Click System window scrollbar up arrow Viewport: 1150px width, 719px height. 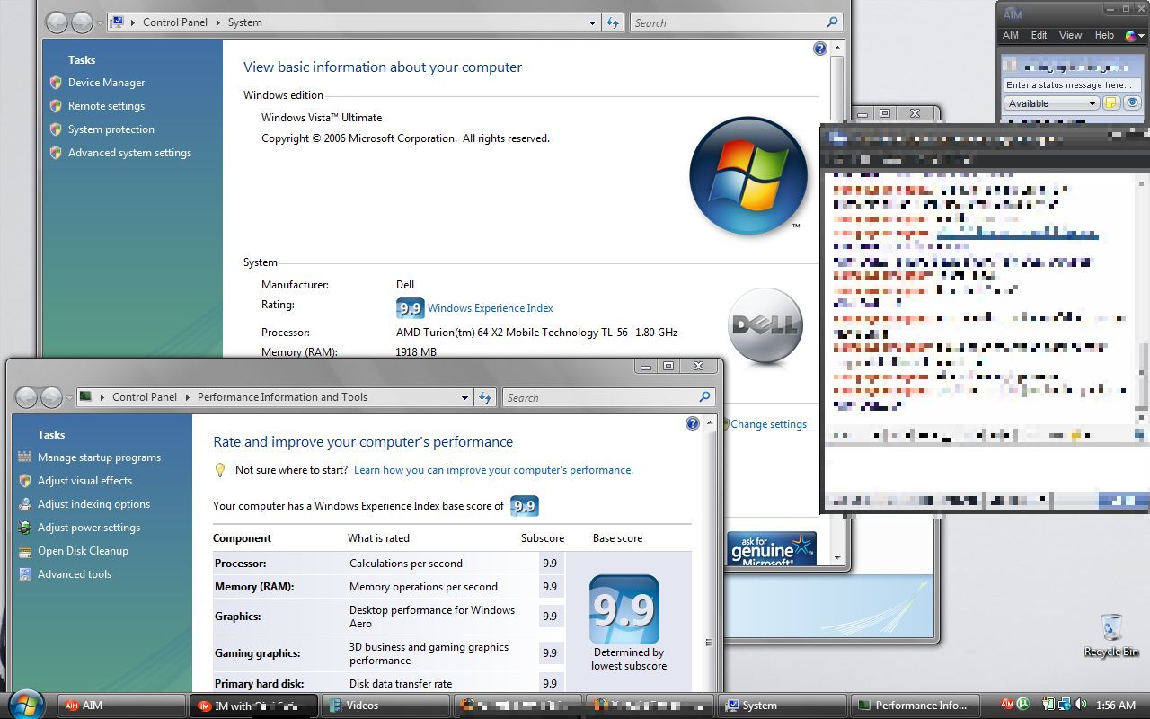[838, 48]
